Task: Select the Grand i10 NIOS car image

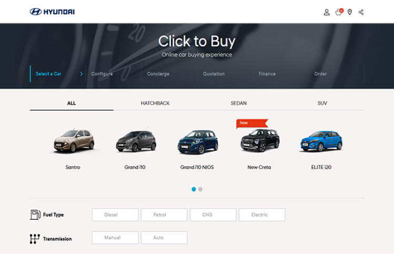Action: [x=198, y=142]
